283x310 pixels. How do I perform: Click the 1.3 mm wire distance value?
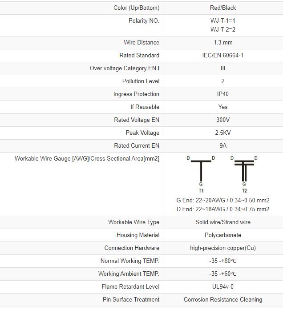tap(223, 43)
